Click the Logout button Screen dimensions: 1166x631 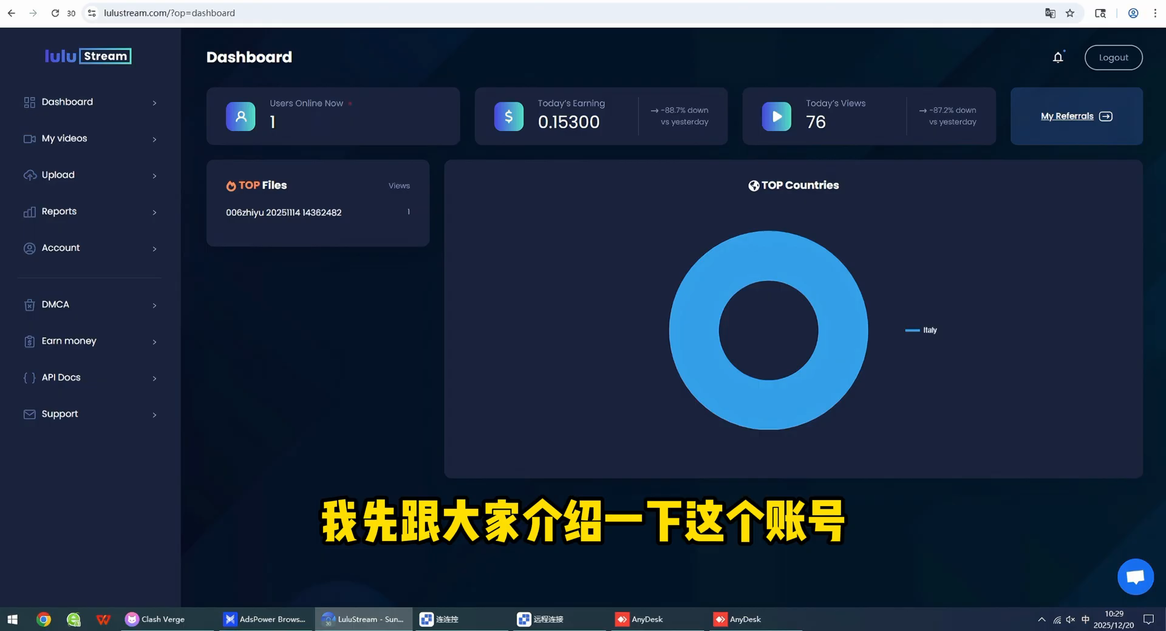tap(1113, 58)
